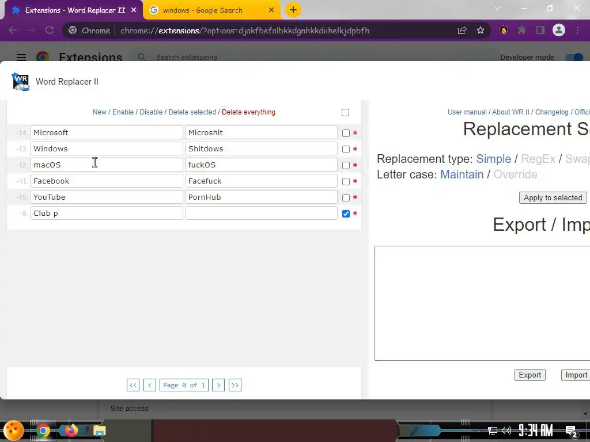Click the Enable link
The height and width of the screenshot is (442, 590).
coord(123,112)
